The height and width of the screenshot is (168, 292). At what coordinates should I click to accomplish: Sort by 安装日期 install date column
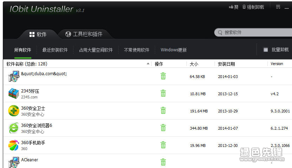pos(226,64)
